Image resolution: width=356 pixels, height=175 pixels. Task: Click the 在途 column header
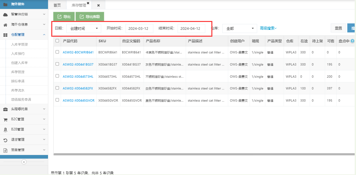coord(304,41)
